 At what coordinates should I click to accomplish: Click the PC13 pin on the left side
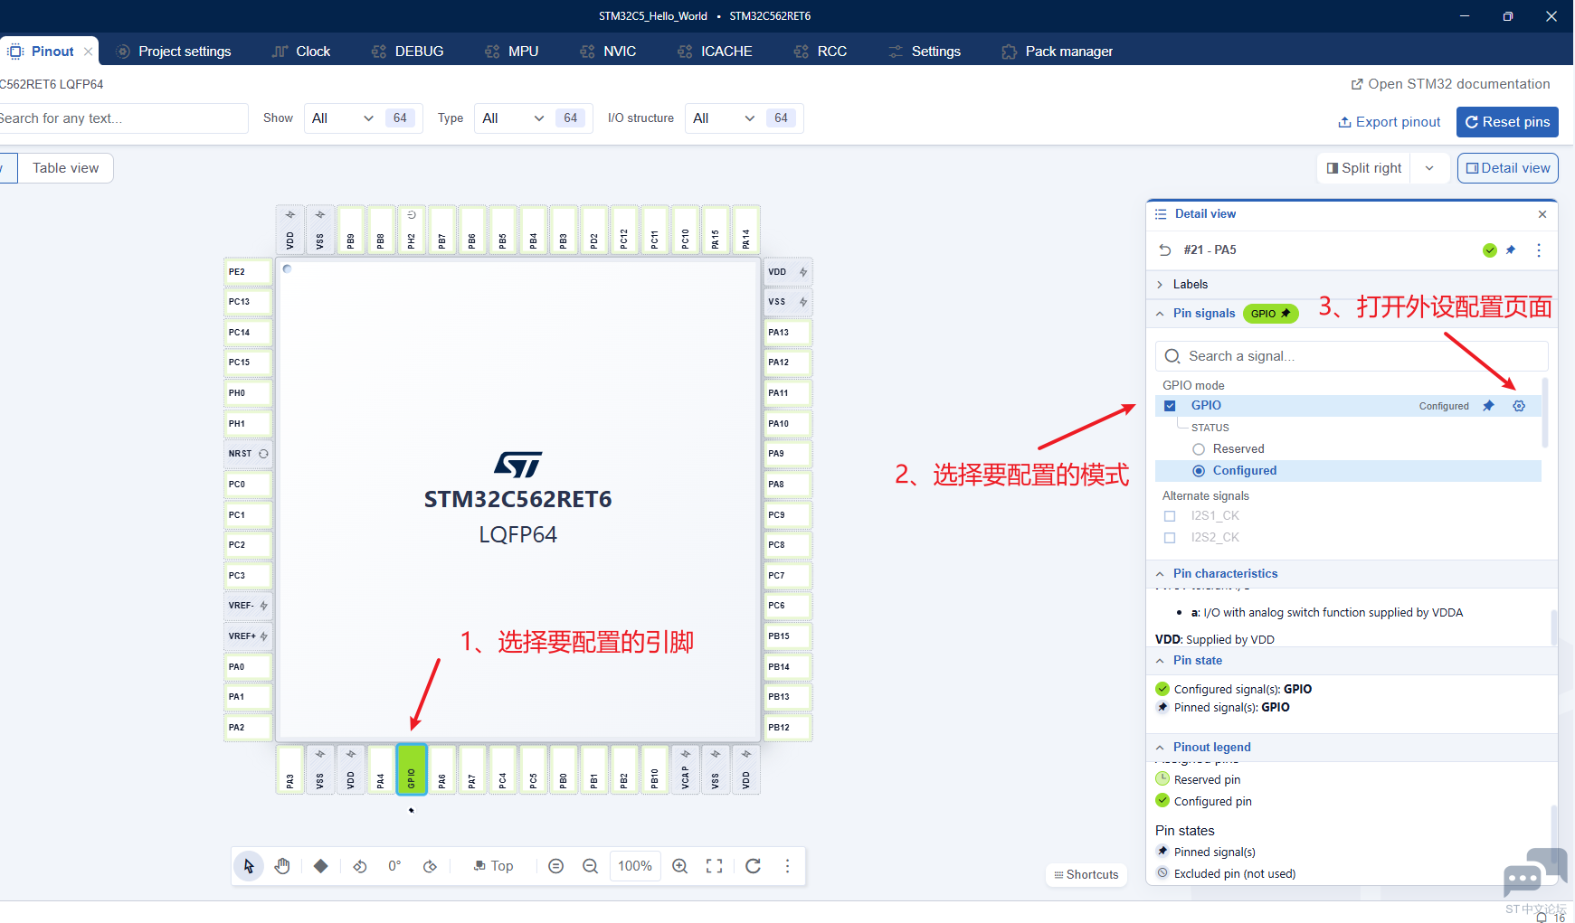pos(248,302)
